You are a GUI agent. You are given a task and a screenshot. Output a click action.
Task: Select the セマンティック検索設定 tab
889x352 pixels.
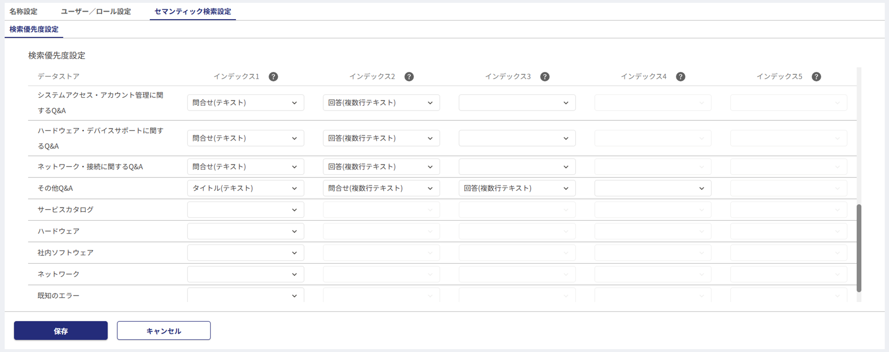(192, 12)
